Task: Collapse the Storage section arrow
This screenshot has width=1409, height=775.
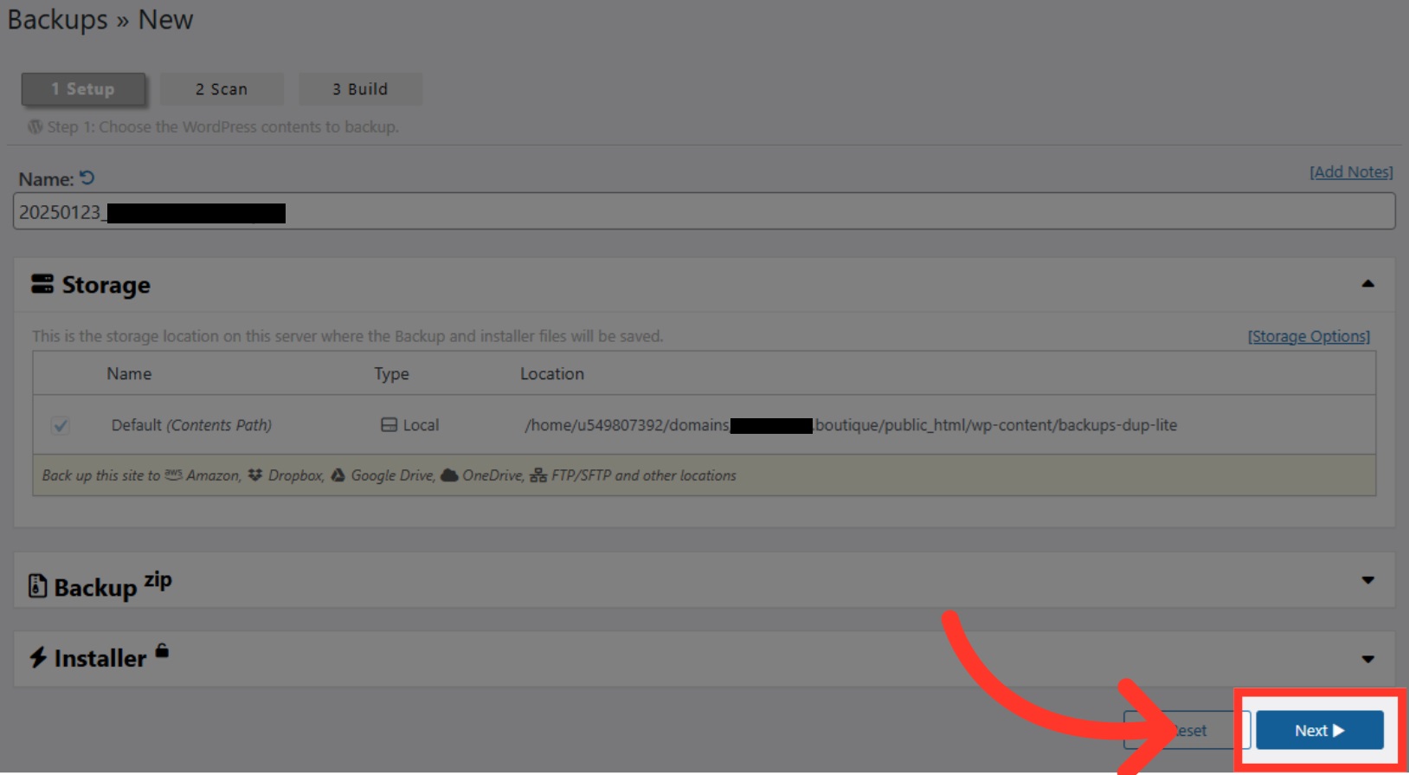Action: tap(1367, 284)
